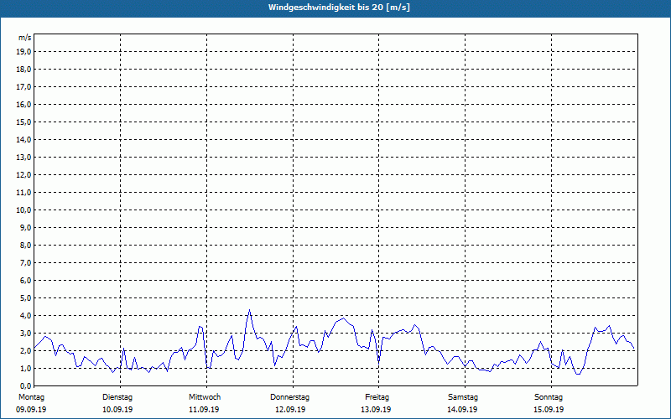Click the date 13.09.19
671x419 pixels.
coord(376,410)
